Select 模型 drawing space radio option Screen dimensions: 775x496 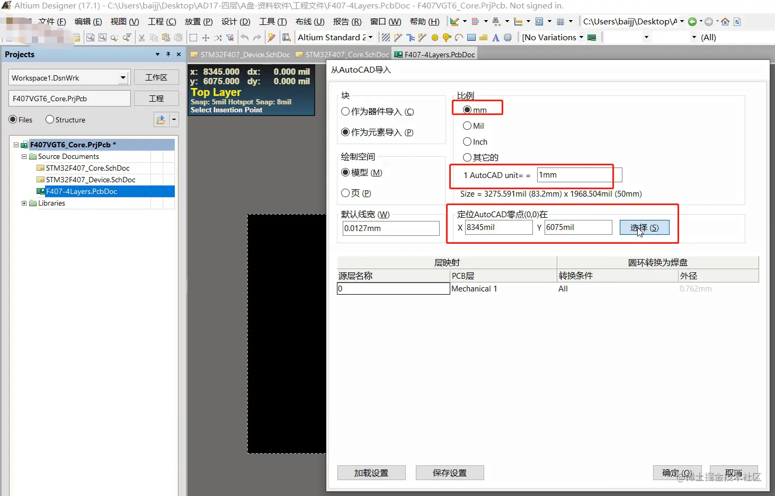tap(345, 172)
